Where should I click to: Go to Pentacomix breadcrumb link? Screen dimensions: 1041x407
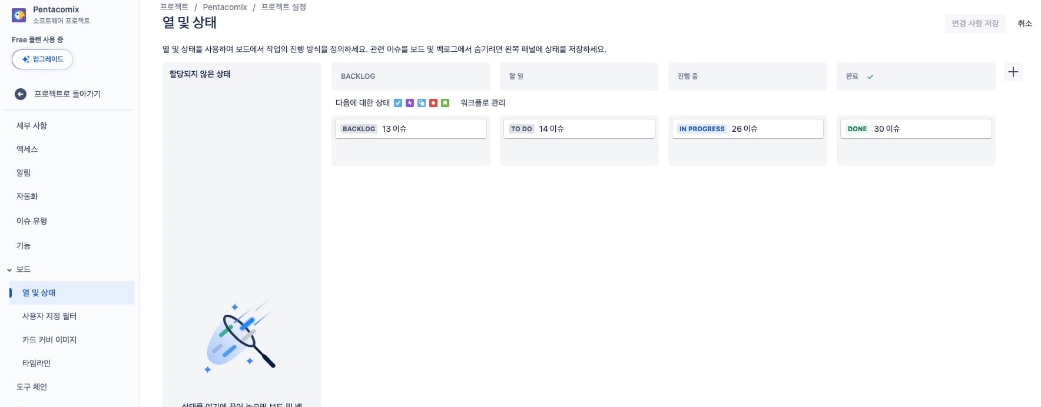[225, 7]
